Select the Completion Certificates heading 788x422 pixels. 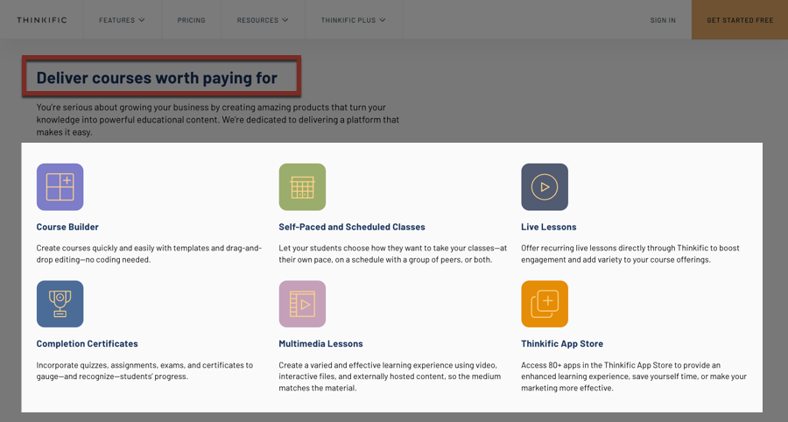click(87, 343)
